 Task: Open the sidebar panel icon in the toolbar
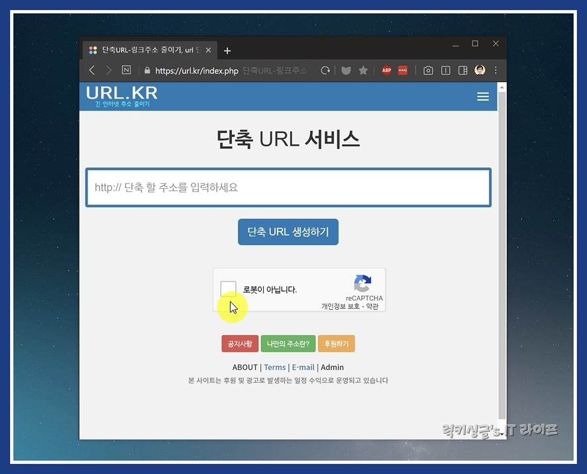point(462,70)
